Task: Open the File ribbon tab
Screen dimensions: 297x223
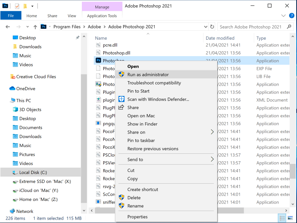Action: [x=11, y=16]
